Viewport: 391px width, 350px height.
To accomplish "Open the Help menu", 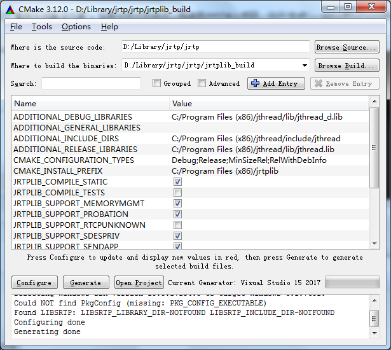I will [x=109, y=27].
